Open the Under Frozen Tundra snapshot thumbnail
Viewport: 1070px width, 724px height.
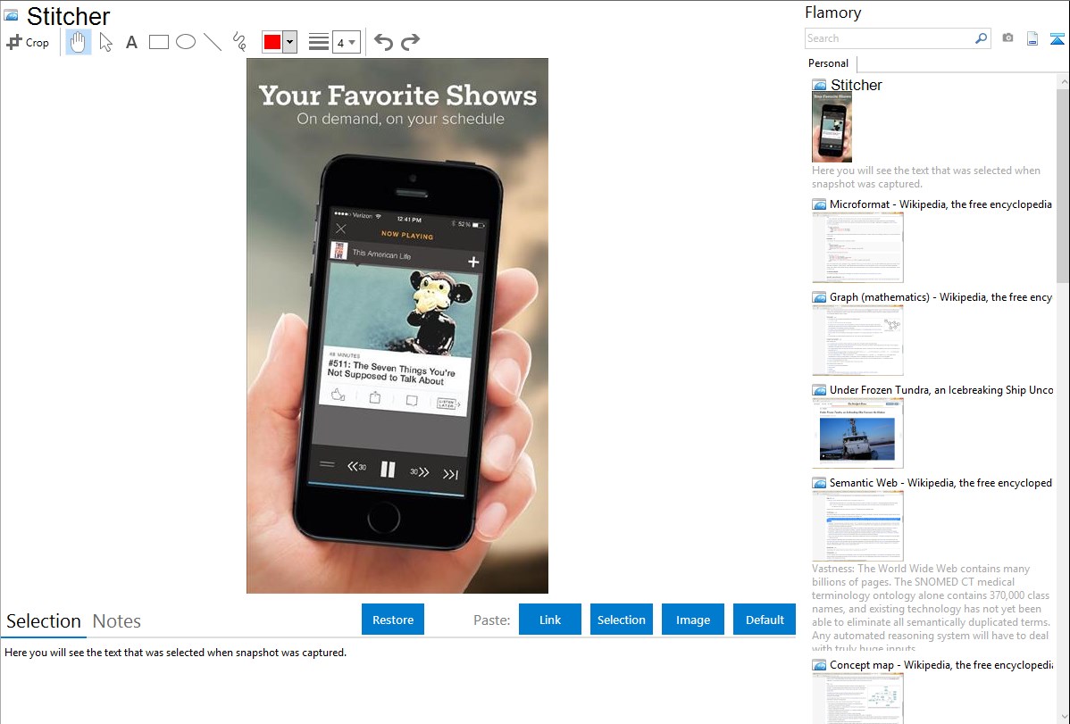pos(857,433)
